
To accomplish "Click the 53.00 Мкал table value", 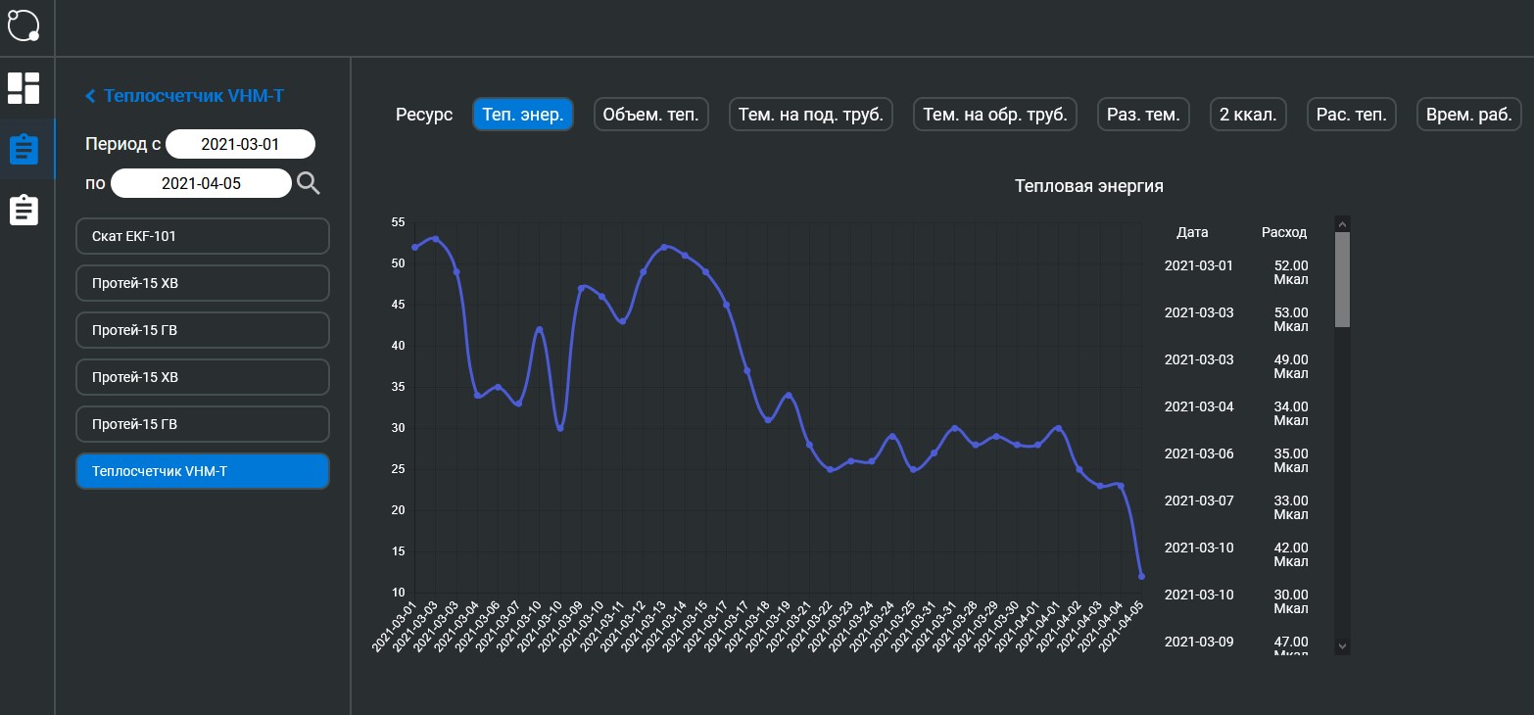I will [1291, 319].
